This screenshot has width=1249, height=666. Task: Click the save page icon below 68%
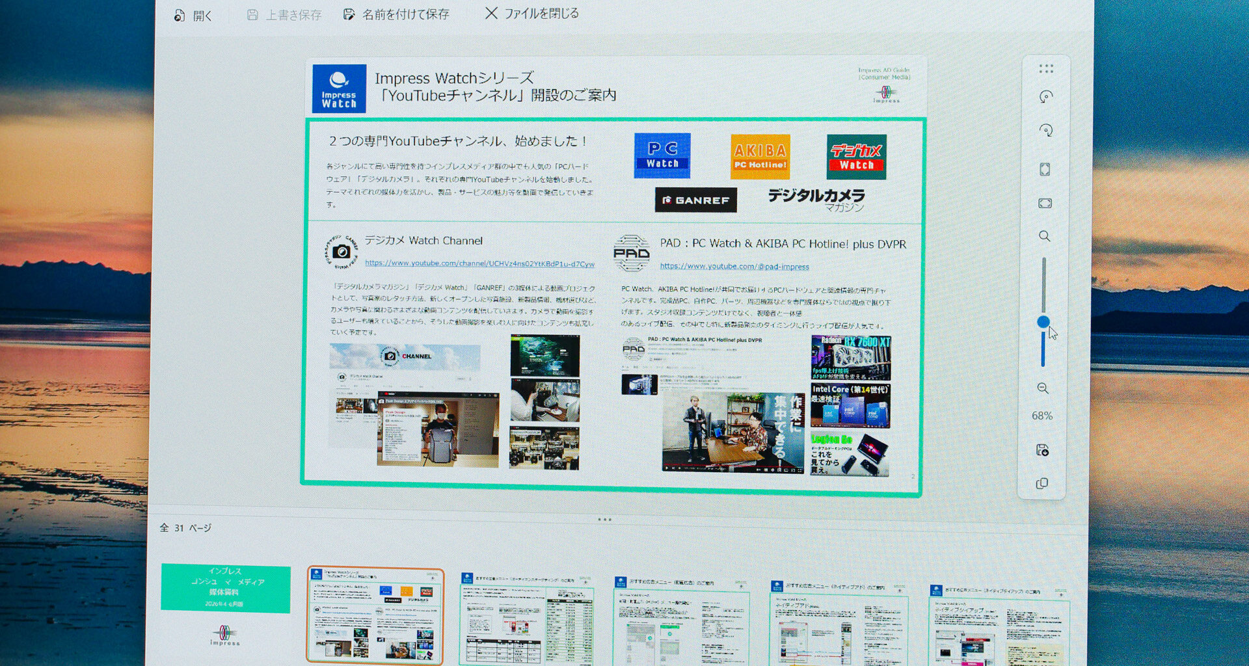click(x=1042, y=450)
